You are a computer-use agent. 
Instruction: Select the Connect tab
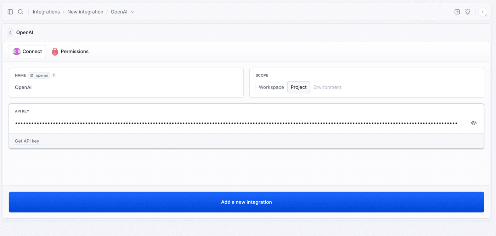(x=28, y=51)
